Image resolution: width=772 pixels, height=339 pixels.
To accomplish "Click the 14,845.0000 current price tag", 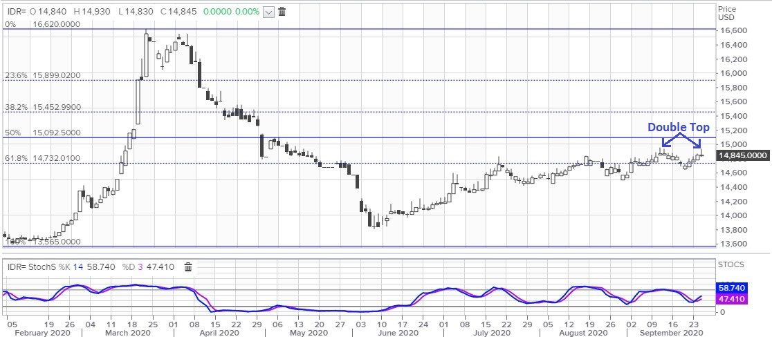I will [x=743, y=155].
